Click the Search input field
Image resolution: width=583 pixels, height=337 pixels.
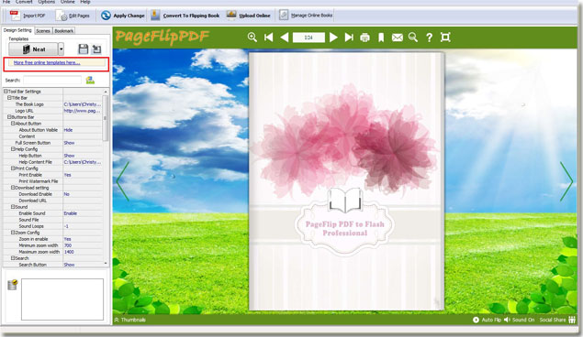coord(52,80)
